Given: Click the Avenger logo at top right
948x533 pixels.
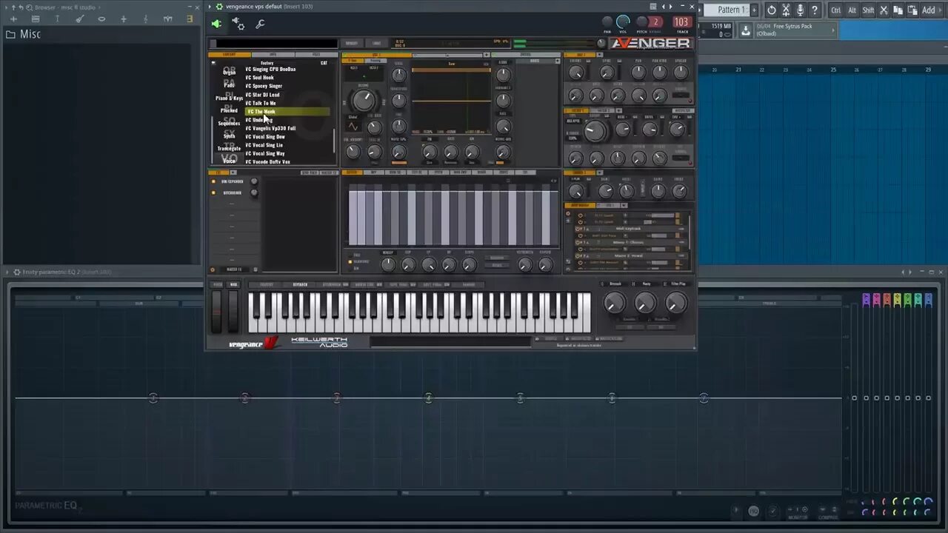Looking at the screenshot, I should 650,43.
